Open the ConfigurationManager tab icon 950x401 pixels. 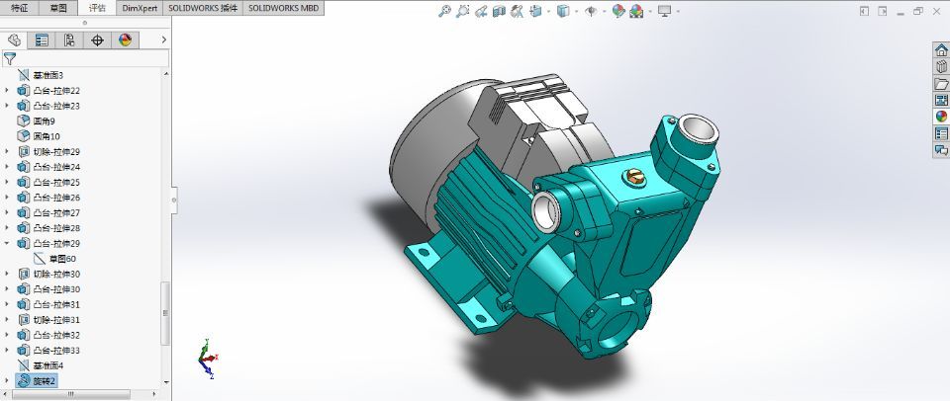coord(69,40)
